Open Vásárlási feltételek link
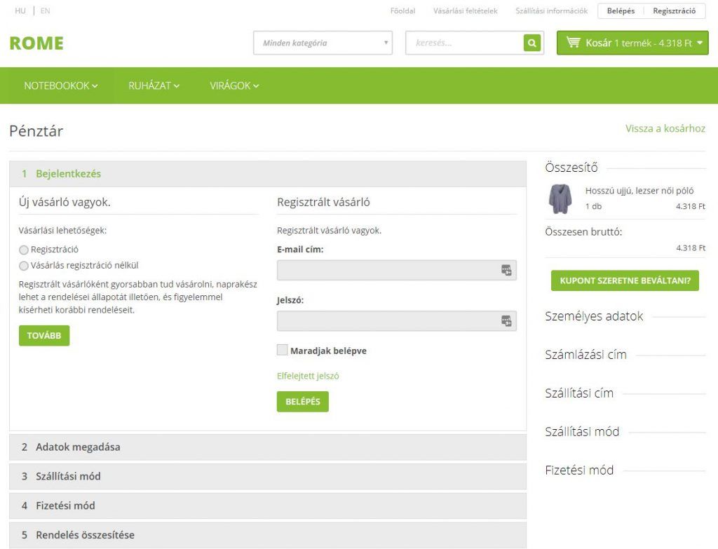 pos(466,11)
